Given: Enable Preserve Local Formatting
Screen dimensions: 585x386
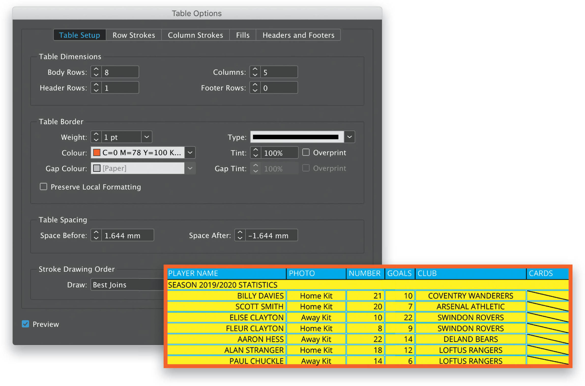Looking at the screenshot, I should tap(43, 187).
